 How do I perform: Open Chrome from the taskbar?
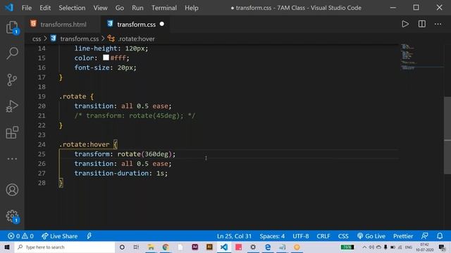click(166, 247)
